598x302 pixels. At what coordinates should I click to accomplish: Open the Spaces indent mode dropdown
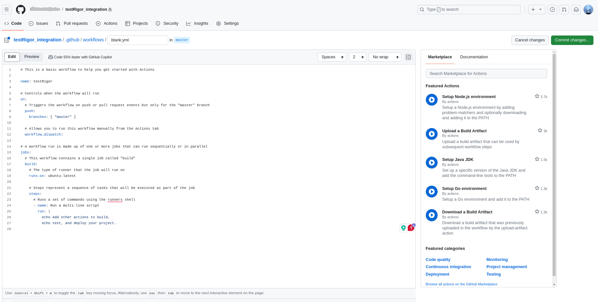pyautogui.click(x=332, y=57)
